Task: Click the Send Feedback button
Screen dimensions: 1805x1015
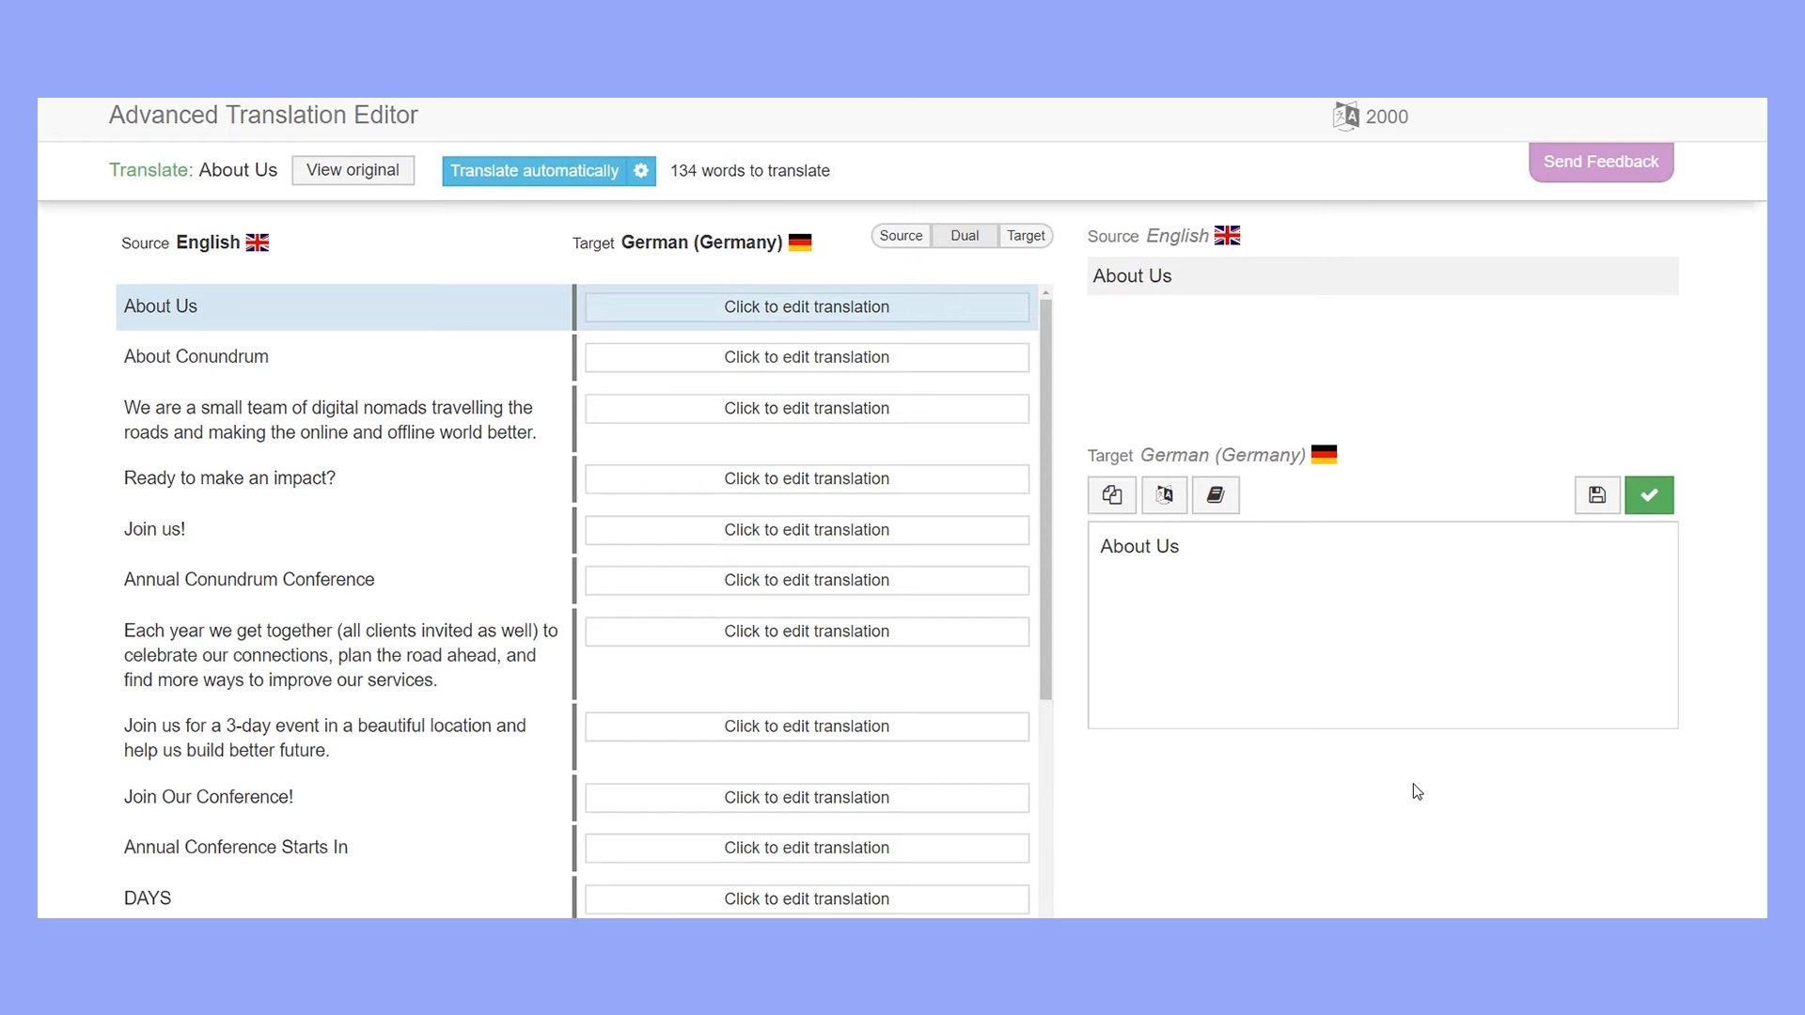Action: [x=1600, y=161]
